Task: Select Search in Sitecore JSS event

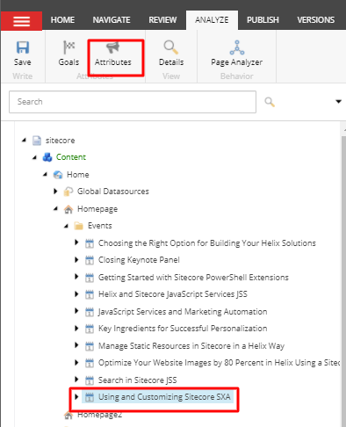Action: 138,380
